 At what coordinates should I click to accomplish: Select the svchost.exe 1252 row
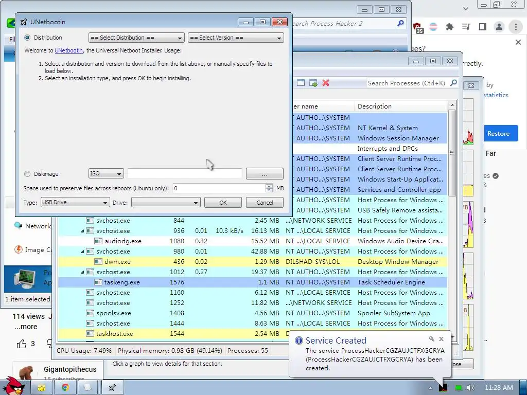252,302
